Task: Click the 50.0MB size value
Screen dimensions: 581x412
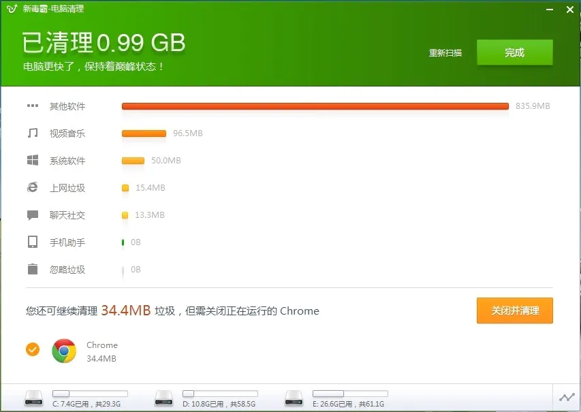Action: tap(166, 161)
